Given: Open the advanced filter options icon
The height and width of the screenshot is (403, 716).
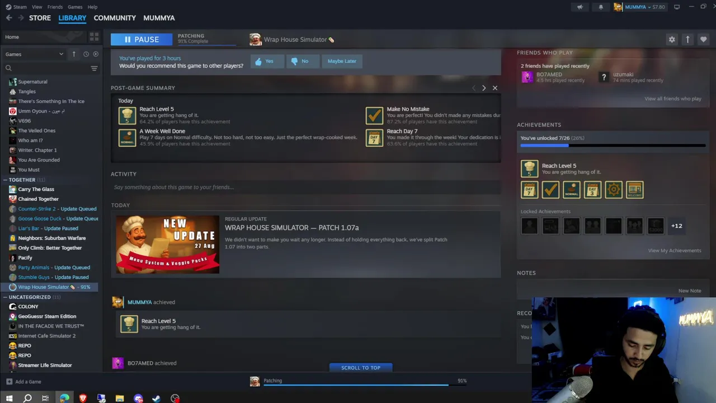Looking at the screenshot, I should point(94,68).
